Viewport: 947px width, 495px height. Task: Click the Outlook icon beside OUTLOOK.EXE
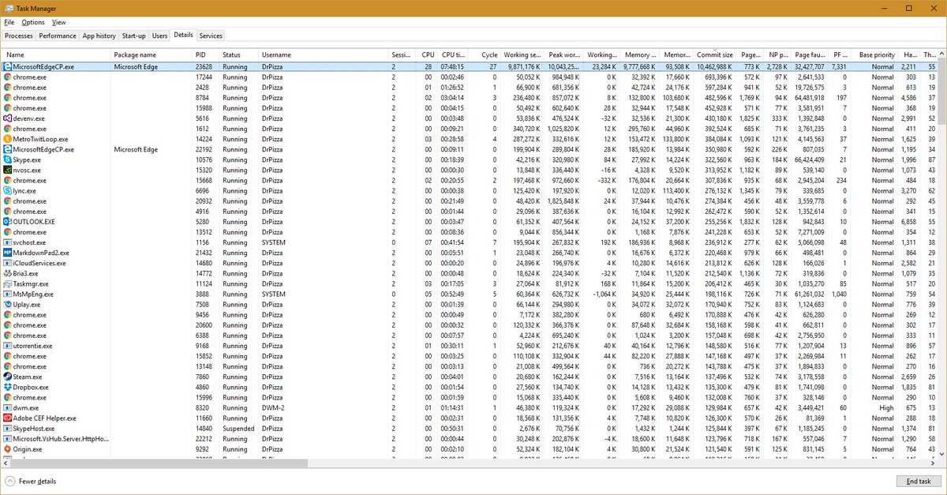(7, 222)
